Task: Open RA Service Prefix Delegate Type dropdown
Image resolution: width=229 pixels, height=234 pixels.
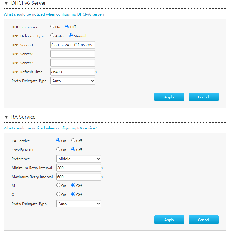Action: click(x=79, y=204)
